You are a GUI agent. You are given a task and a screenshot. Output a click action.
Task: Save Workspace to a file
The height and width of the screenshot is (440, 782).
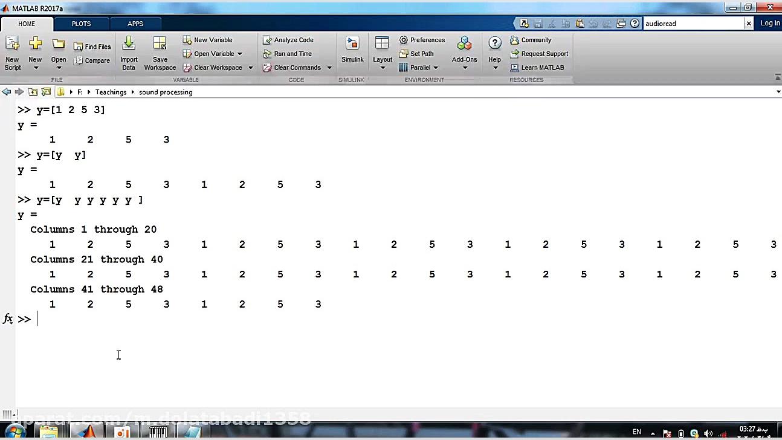tap(160, 53)
